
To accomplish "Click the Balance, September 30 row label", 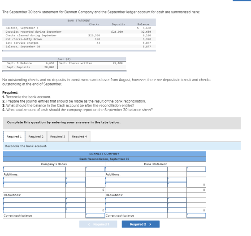I will [x=23, y=47].
